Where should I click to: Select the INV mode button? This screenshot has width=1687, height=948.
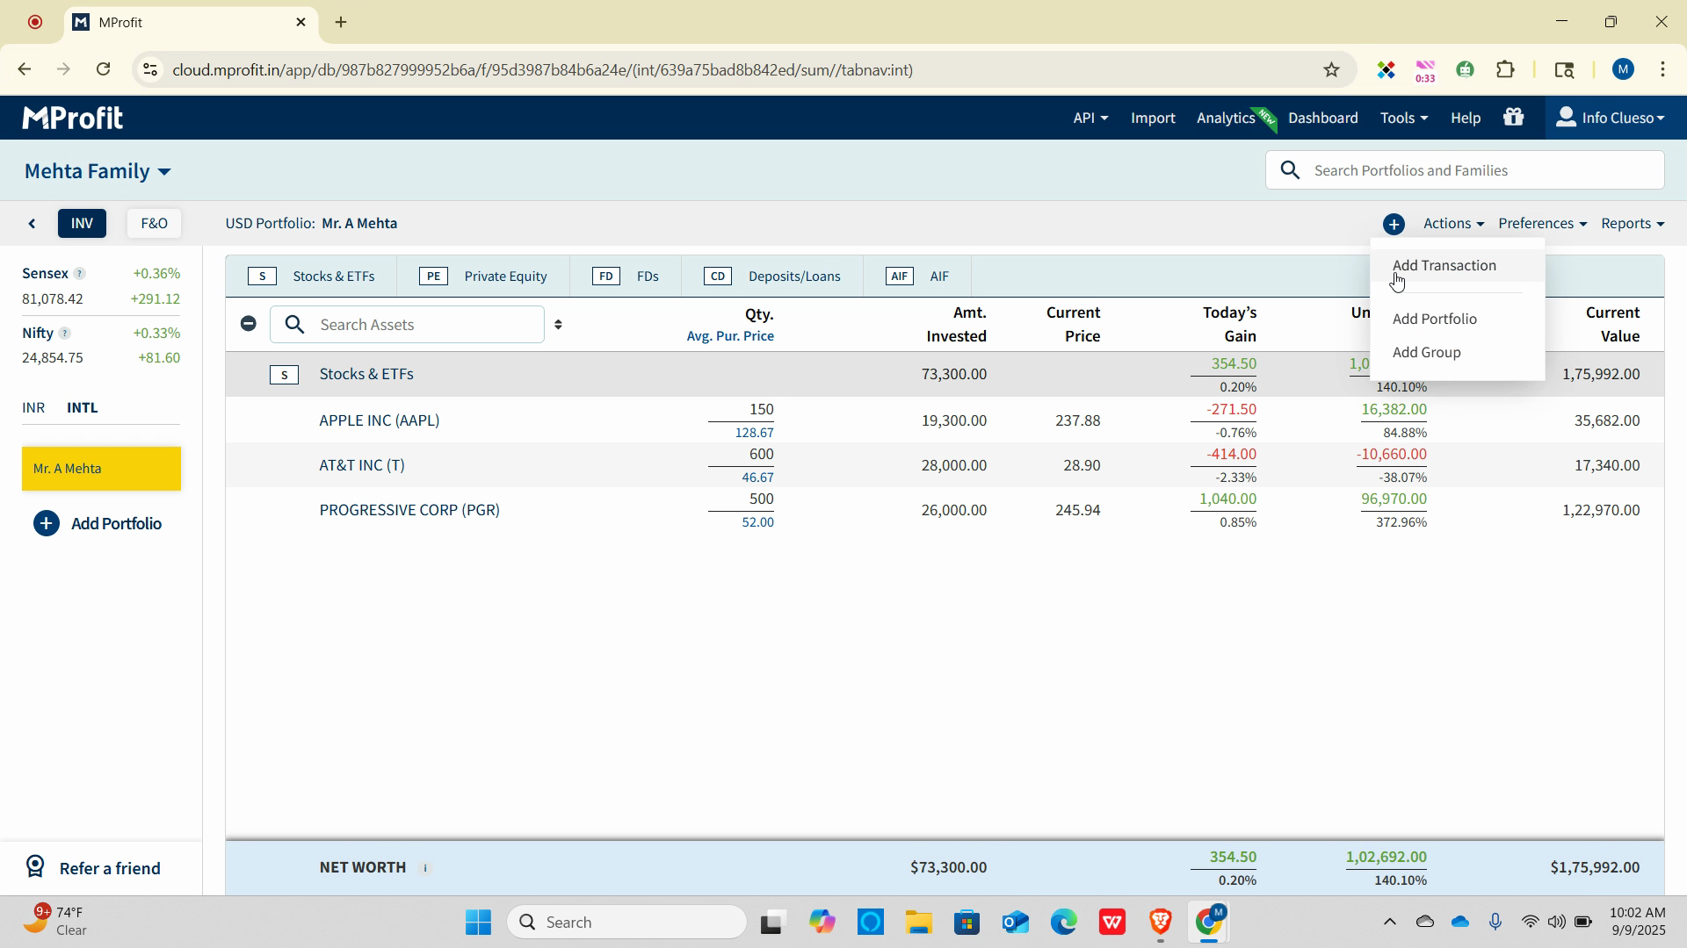82,224
